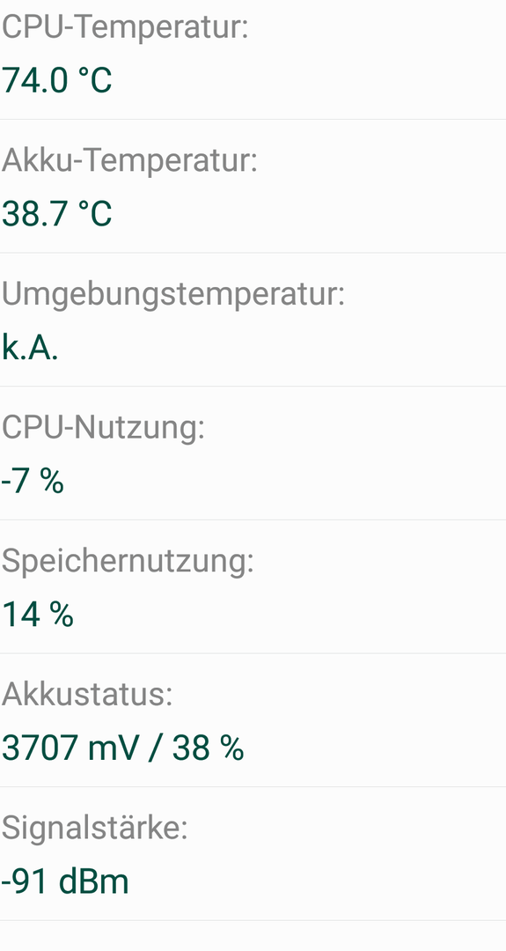
Task: Tap the k.A. ambient temperature value
Action: pyautogui.click(x=30, y=348)
